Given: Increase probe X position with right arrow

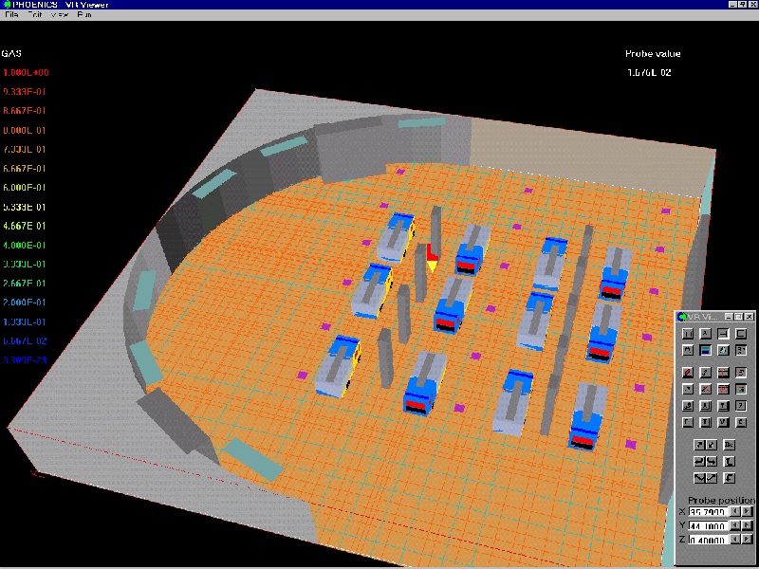Looking at the screenshot, I should (748, 511).
